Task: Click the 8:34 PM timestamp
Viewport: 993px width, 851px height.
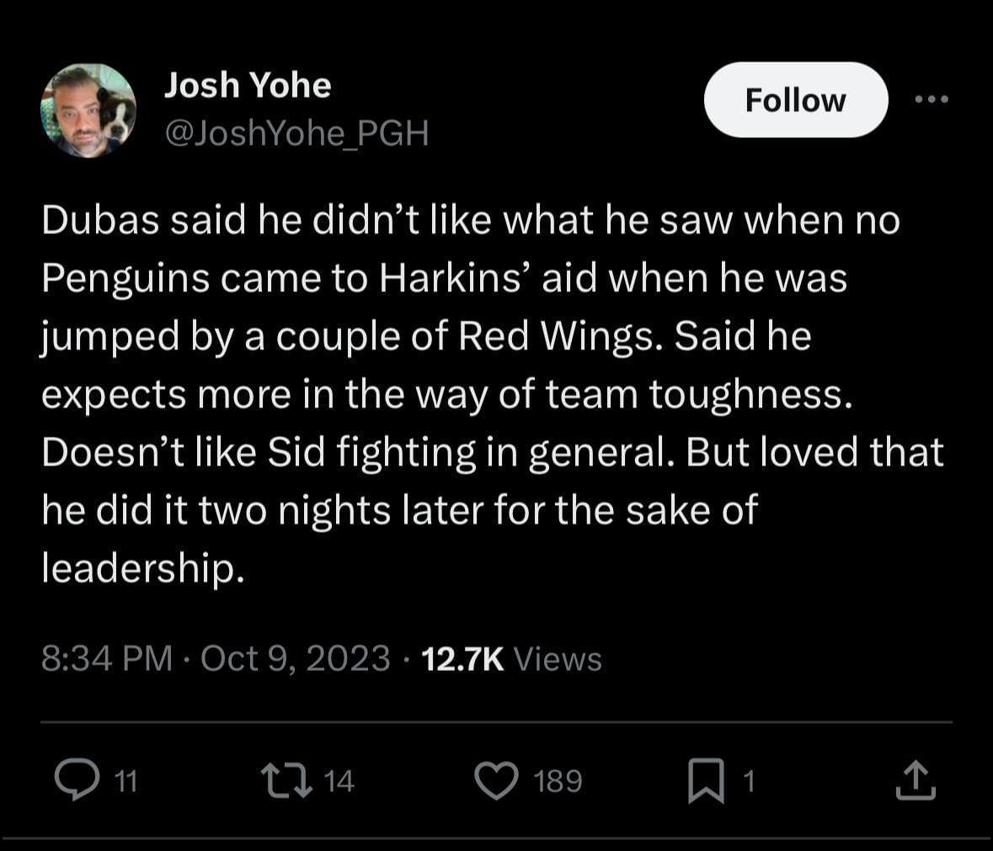Action: 106,658
